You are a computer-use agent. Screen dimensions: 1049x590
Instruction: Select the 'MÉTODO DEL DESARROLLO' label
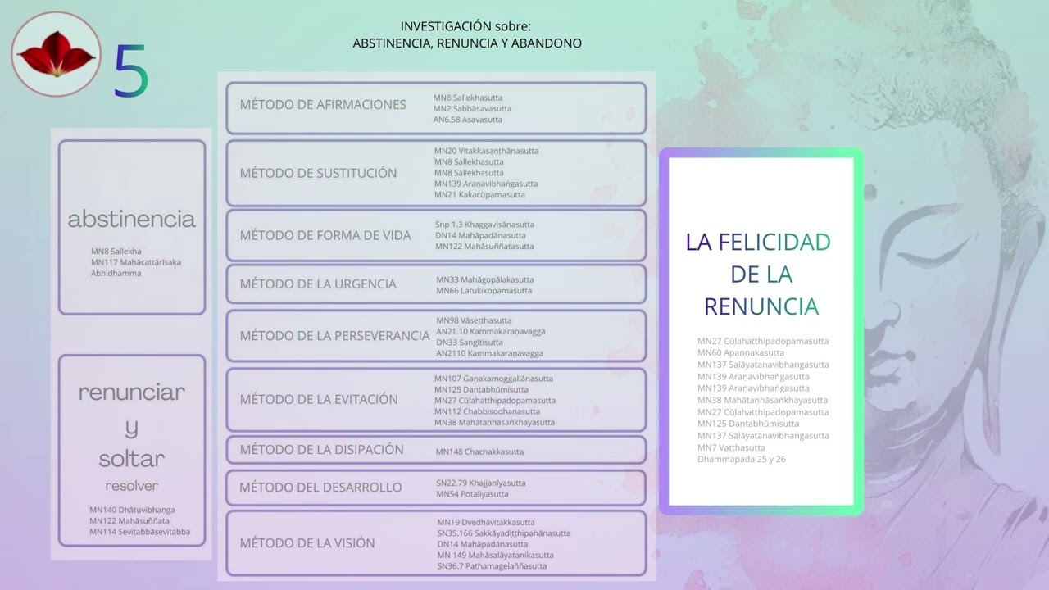[x=320, y=488]
